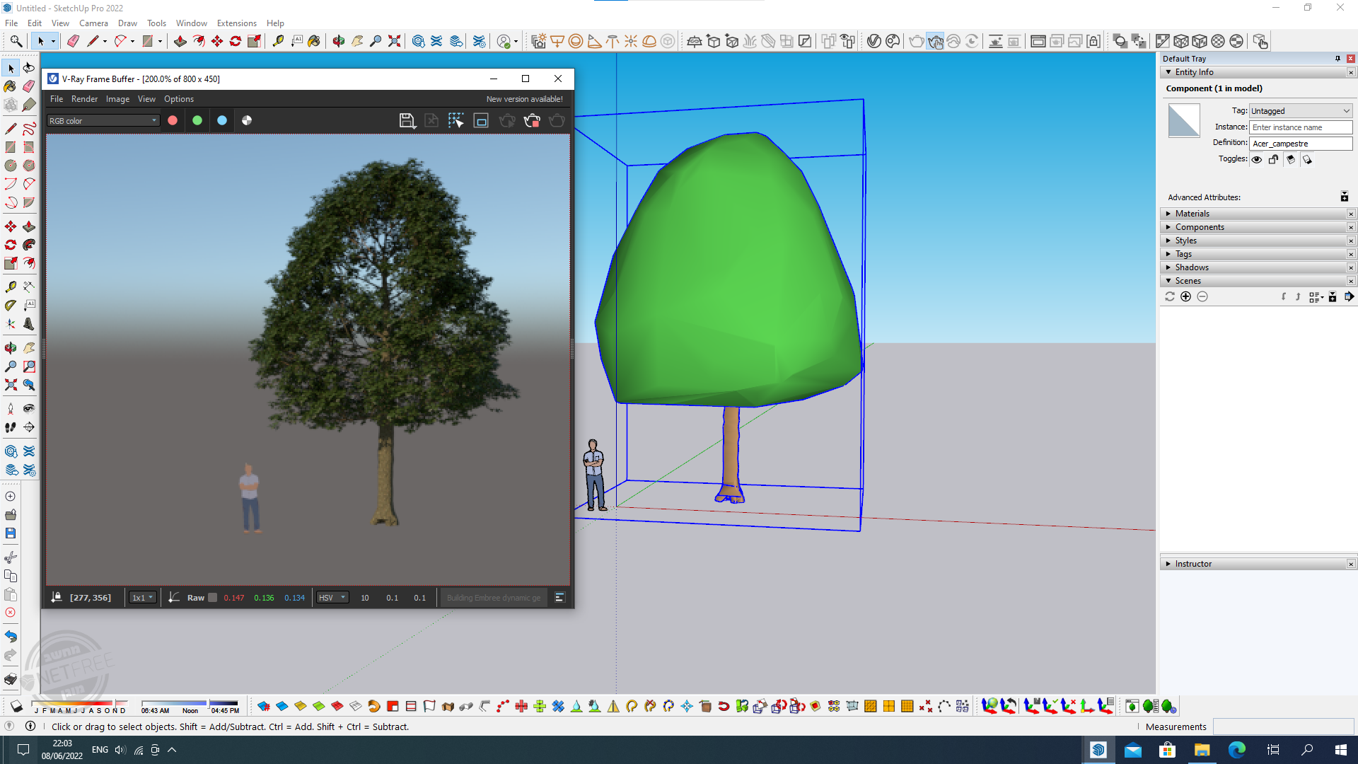Toggle the red channel in frame buffer
1358x764 pixels.
click(173, 121)
